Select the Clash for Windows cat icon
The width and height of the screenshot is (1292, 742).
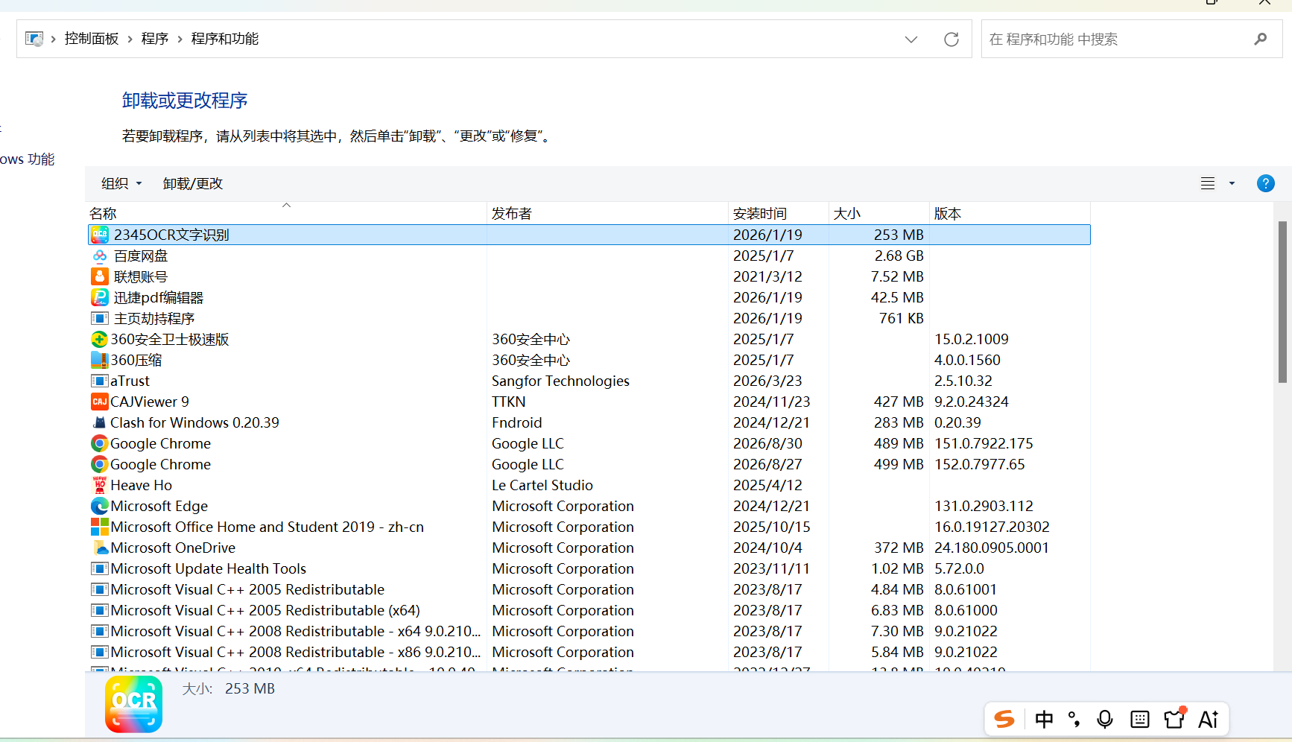(99, 422)
